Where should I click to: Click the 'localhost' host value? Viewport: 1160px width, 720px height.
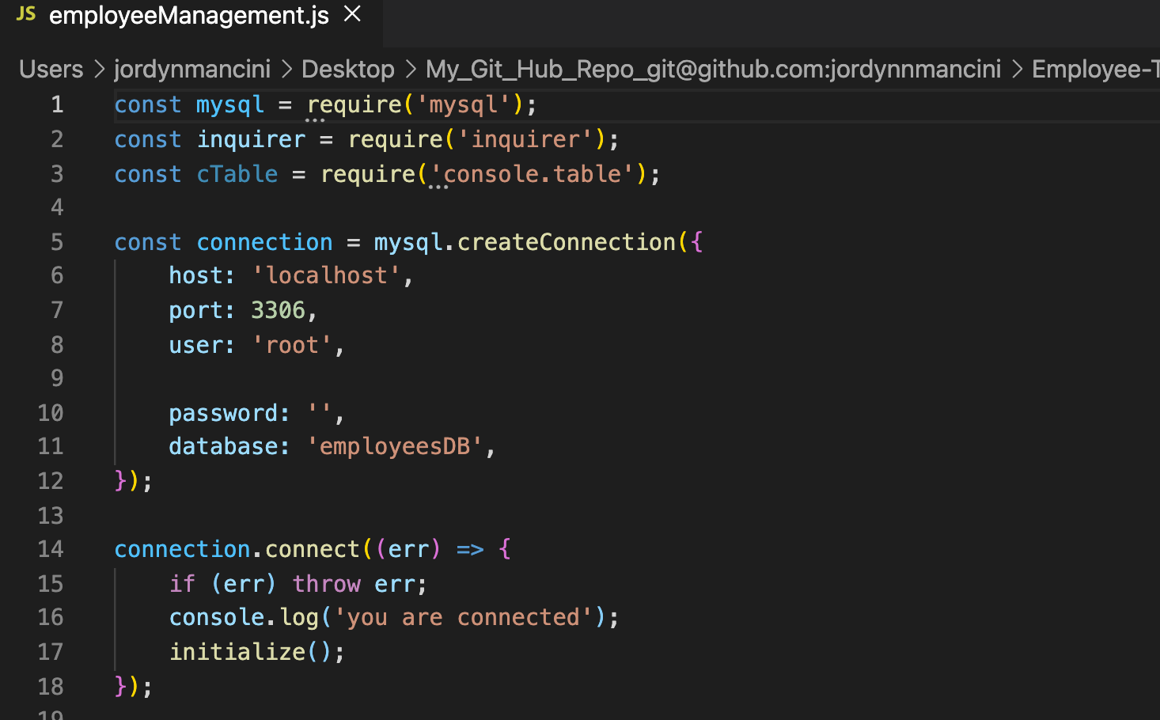click(x=327, y=276)
